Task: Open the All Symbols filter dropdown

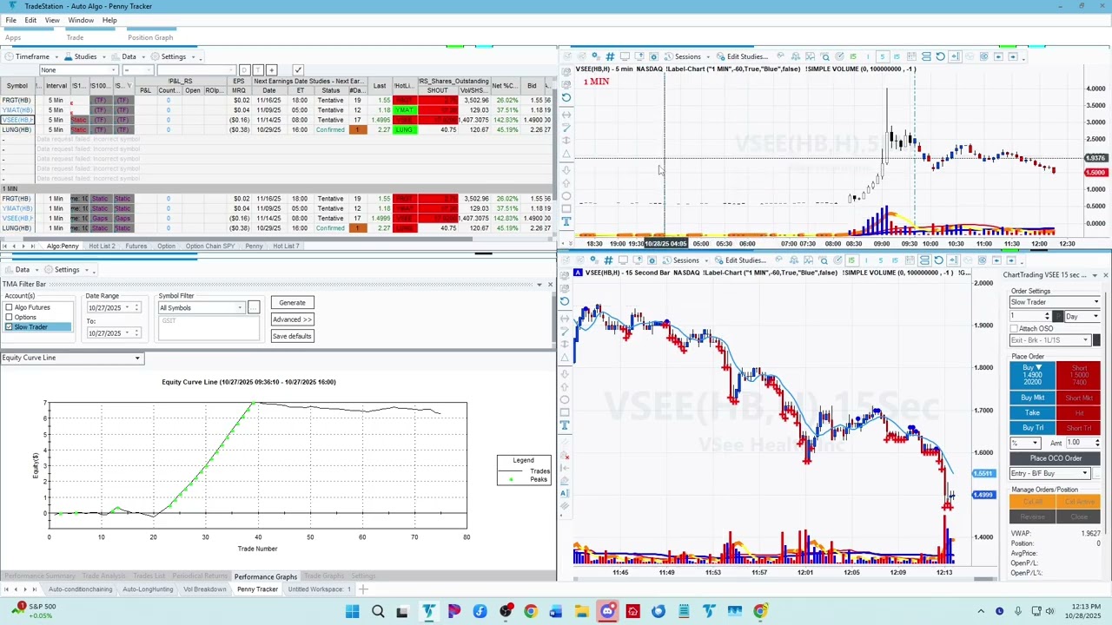Action: pos(202,308)
